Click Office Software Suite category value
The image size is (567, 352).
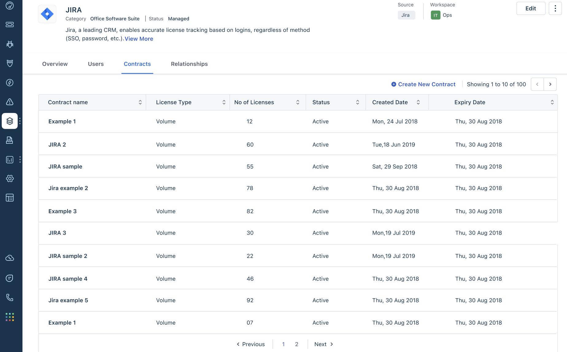[x=115, y=19]
